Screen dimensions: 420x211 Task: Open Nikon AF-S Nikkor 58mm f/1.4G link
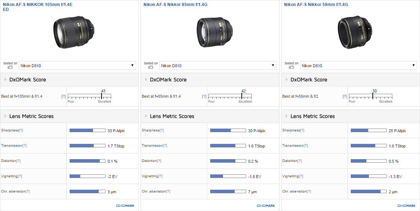pyautogui.click(x=316, y=5)
